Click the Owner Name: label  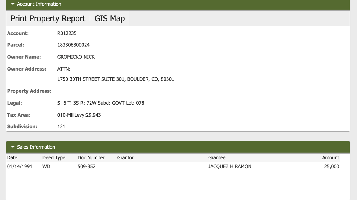coord(24,57)
